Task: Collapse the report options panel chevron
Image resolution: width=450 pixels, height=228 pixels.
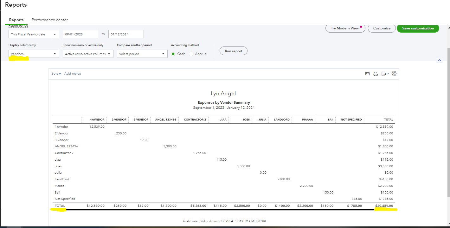Action: pos(439,60)
